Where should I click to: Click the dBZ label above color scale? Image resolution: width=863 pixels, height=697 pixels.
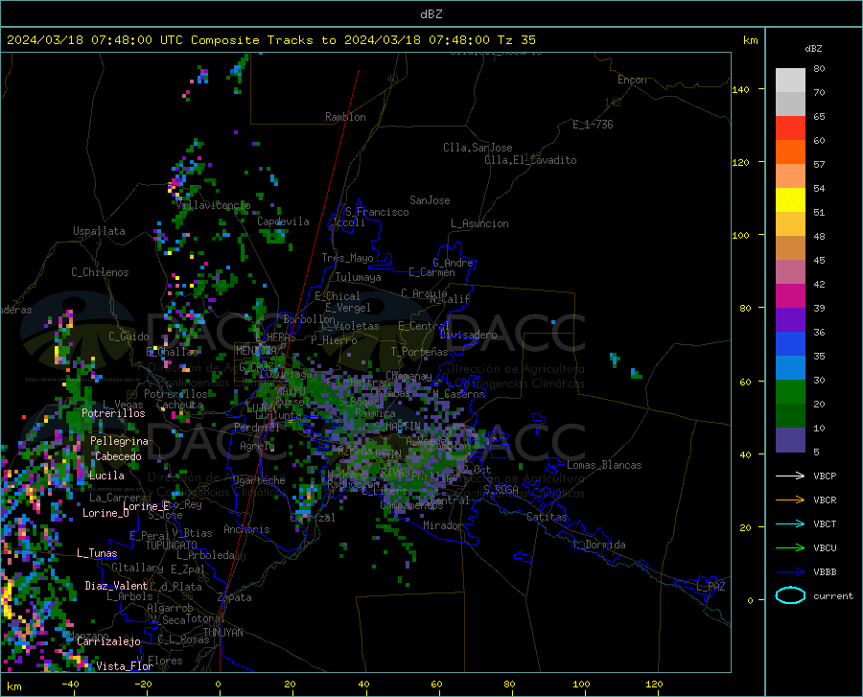(813, 48)
